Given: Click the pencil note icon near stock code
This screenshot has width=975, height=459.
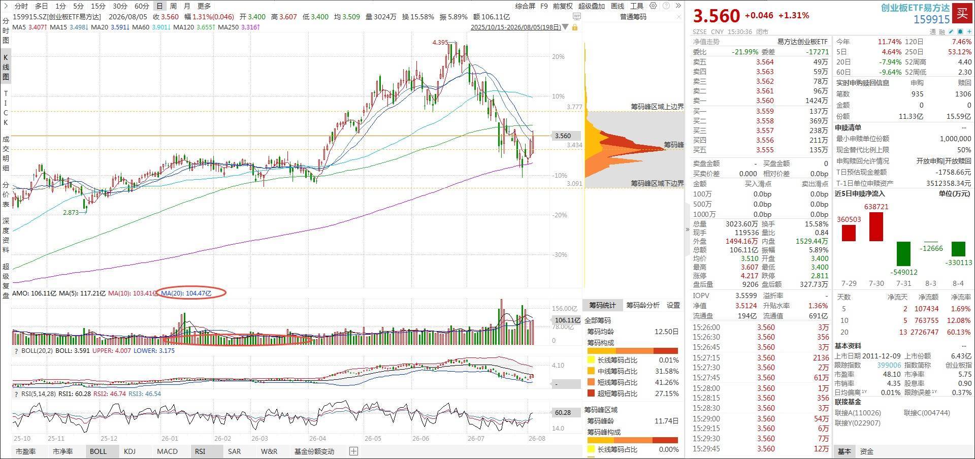Looking at the screenshot, I should [x=951, y=31].
